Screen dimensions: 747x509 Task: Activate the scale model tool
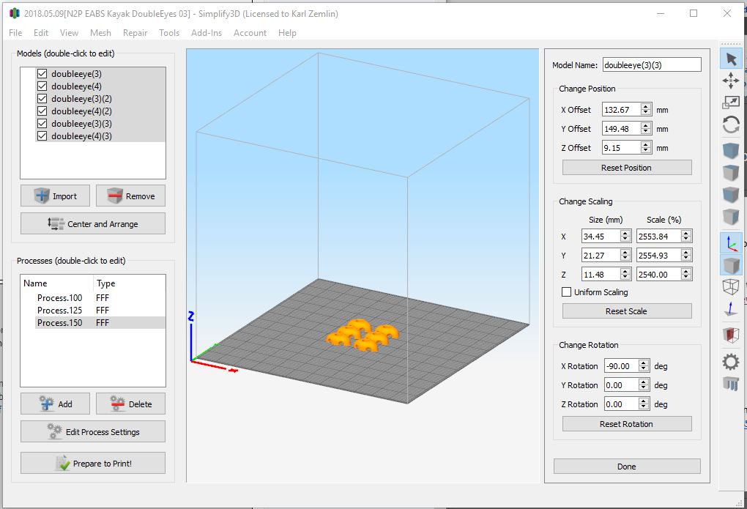point(731,103)
